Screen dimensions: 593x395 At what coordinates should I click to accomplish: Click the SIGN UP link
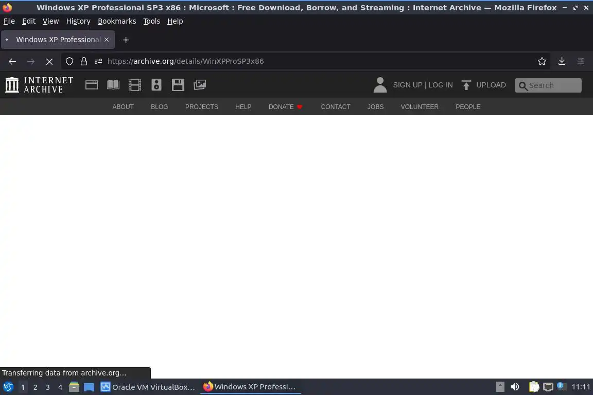[x=407, y=85]
